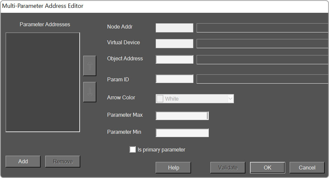
Task: Enable Is primary parameter checkbox
Action: [132, 149]
